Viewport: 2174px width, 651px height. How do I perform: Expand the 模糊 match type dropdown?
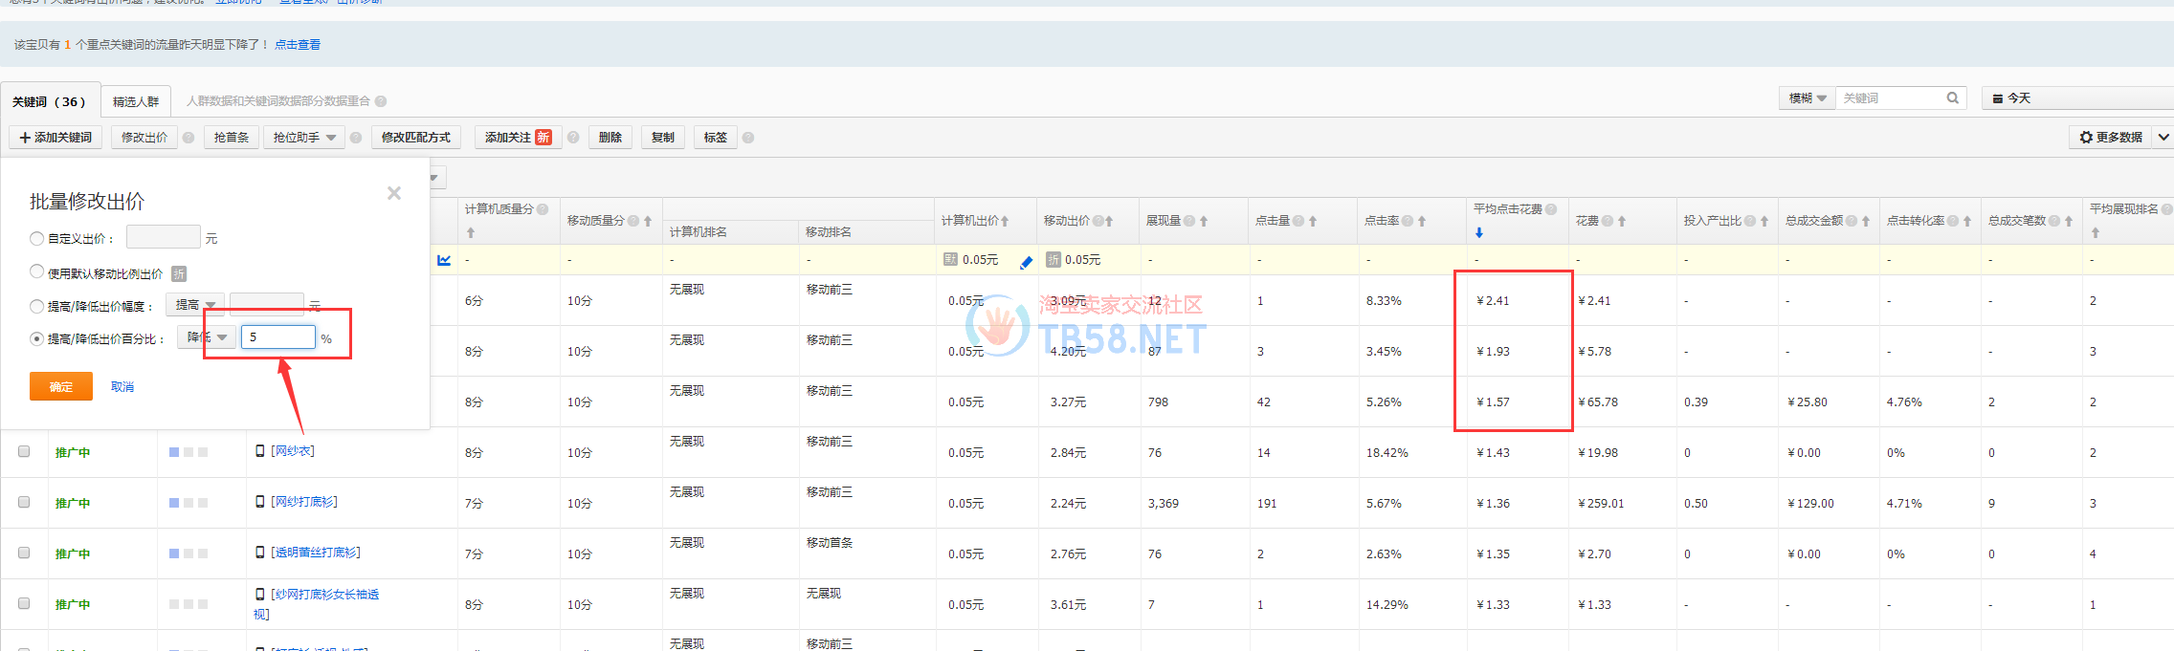coord(1808,98)
